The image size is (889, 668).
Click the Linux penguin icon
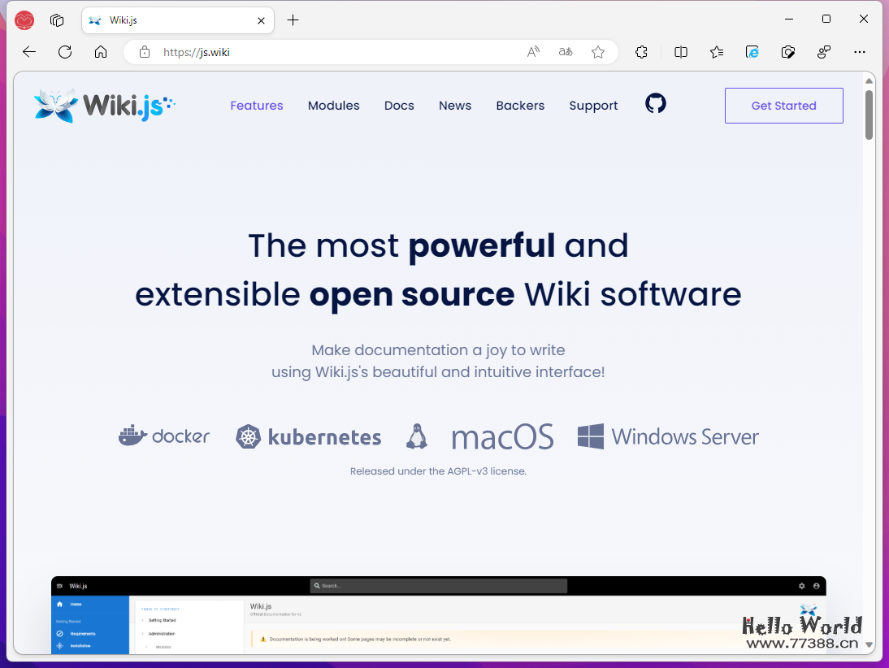[416, 436]
